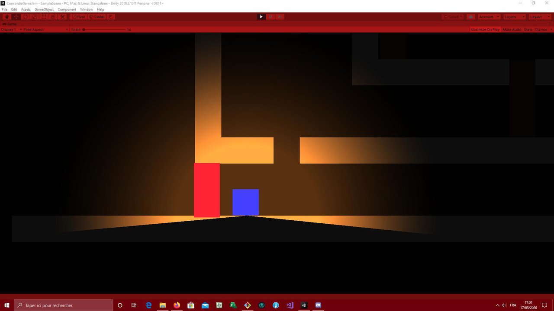Toggle Mute Audio
The width and height of the screenshot is (554, 311).
coord(512,29)
